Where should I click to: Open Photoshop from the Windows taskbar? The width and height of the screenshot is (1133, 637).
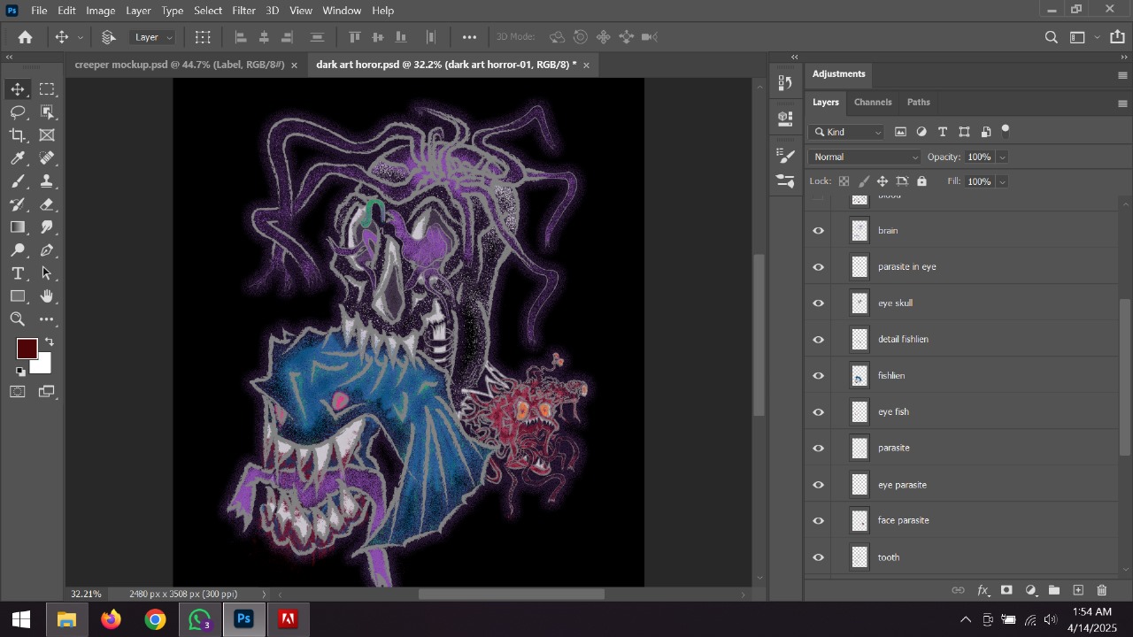(243, 619)
